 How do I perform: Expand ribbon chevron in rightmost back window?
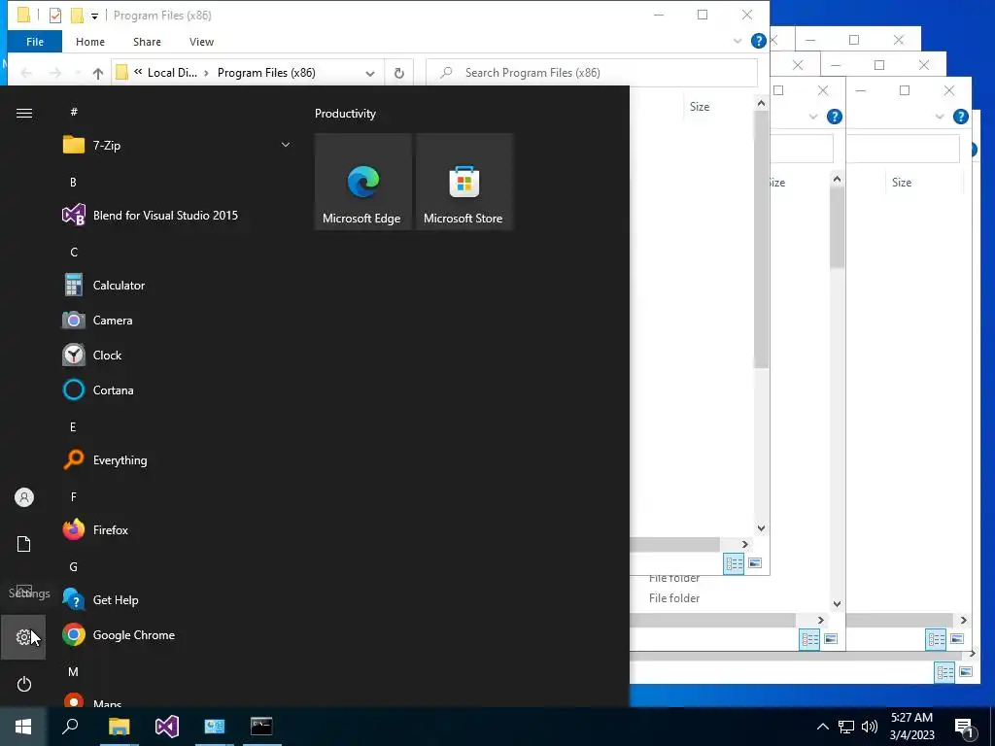tap(940, 117)
